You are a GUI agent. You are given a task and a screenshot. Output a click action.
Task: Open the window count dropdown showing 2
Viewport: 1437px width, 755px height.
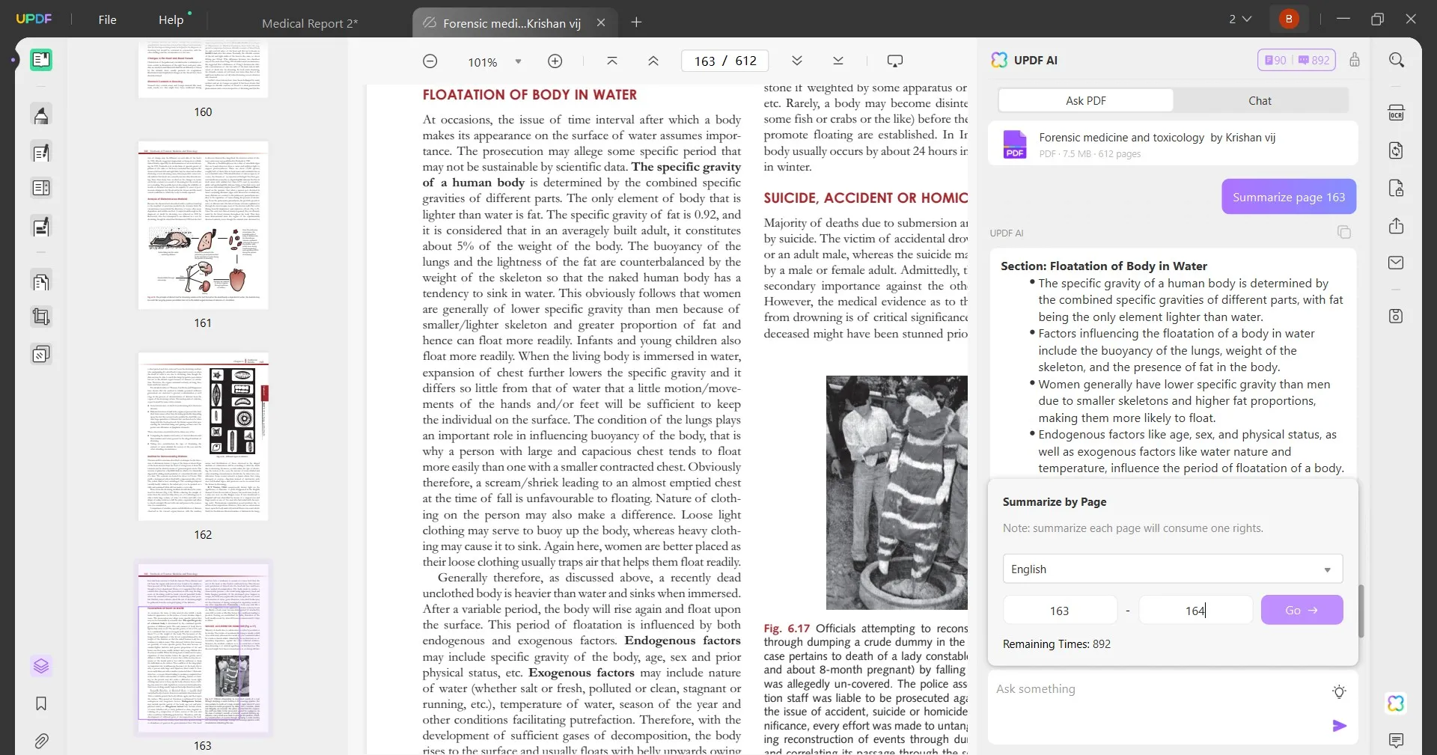[x=1240, y=19]
